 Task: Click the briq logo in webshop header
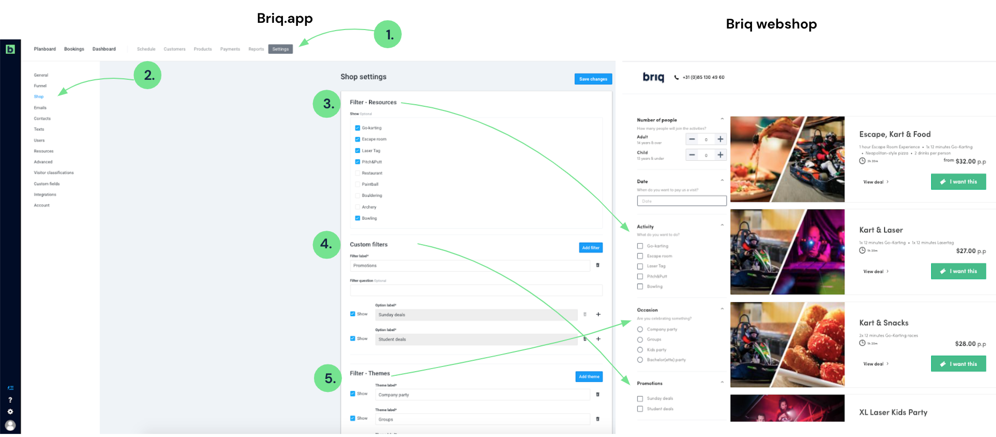pos(653,77)
